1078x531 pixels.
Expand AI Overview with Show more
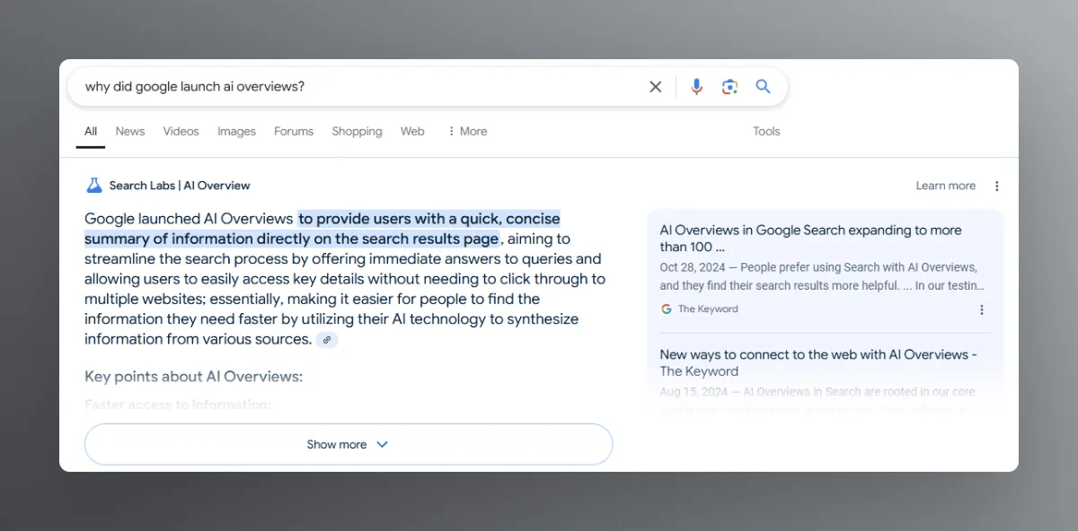(x=349, y=444)
